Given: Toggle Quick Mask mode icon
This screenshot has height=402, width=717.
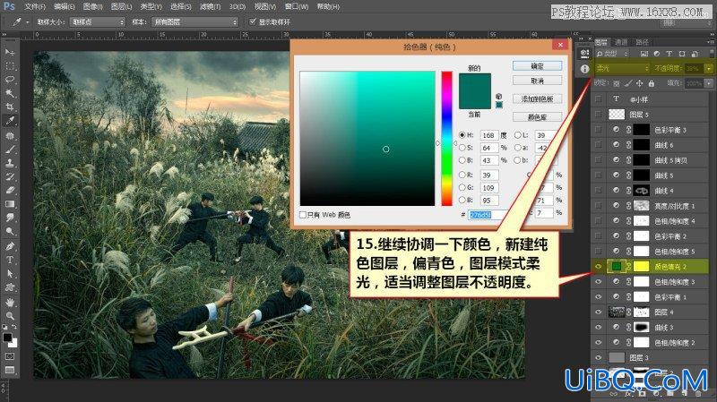Looking at the screenshot, I should coord(10,355).
